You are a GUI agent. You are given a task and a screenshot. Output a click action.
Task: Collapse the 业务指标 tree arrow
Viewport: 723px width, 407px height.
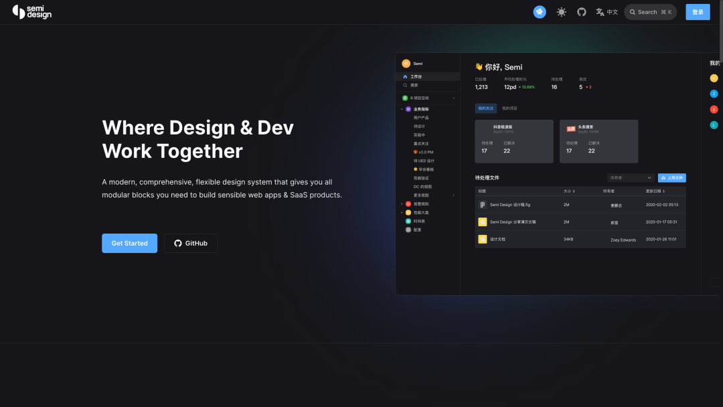(x=402, y=109)
